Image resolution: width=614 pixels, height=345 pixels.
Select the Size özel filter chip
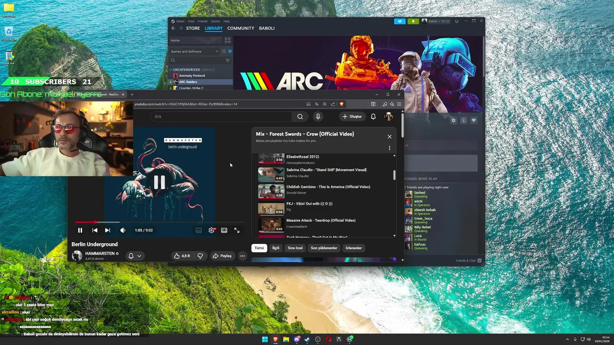(x=295, y=248)
